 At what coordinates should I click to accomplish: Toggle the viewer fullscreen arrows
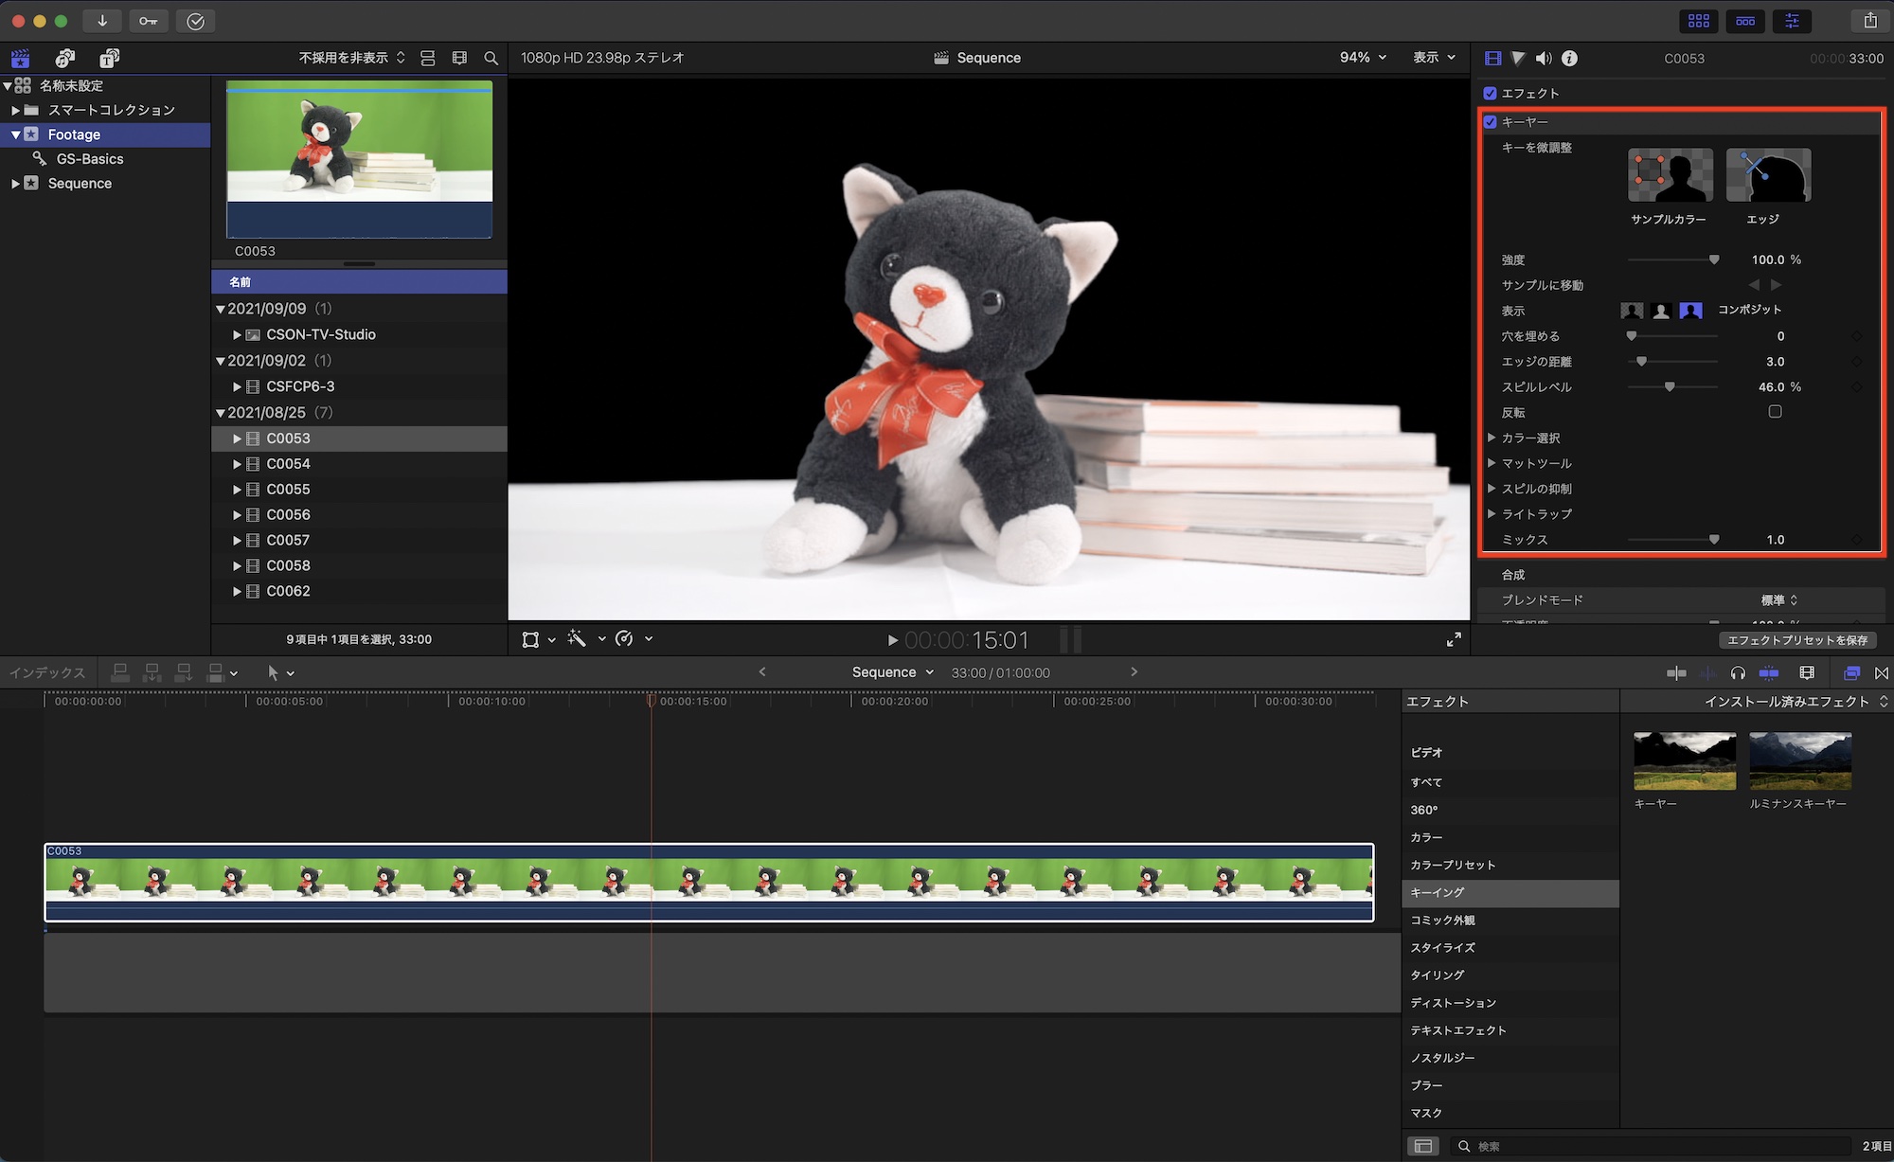point(1454,639)
